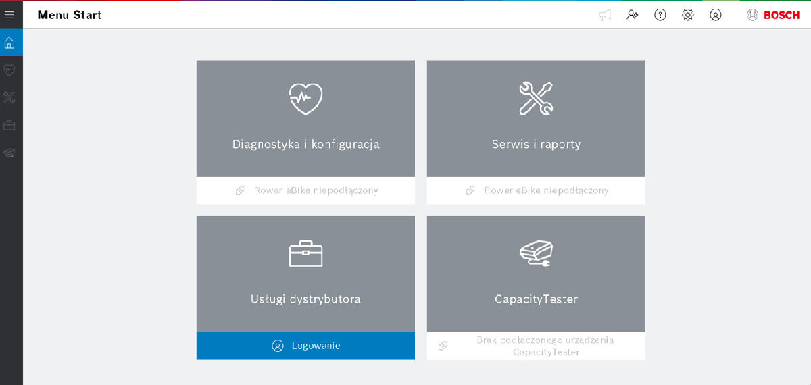Open the Serwis i raporty tile

tap(536, 119)
